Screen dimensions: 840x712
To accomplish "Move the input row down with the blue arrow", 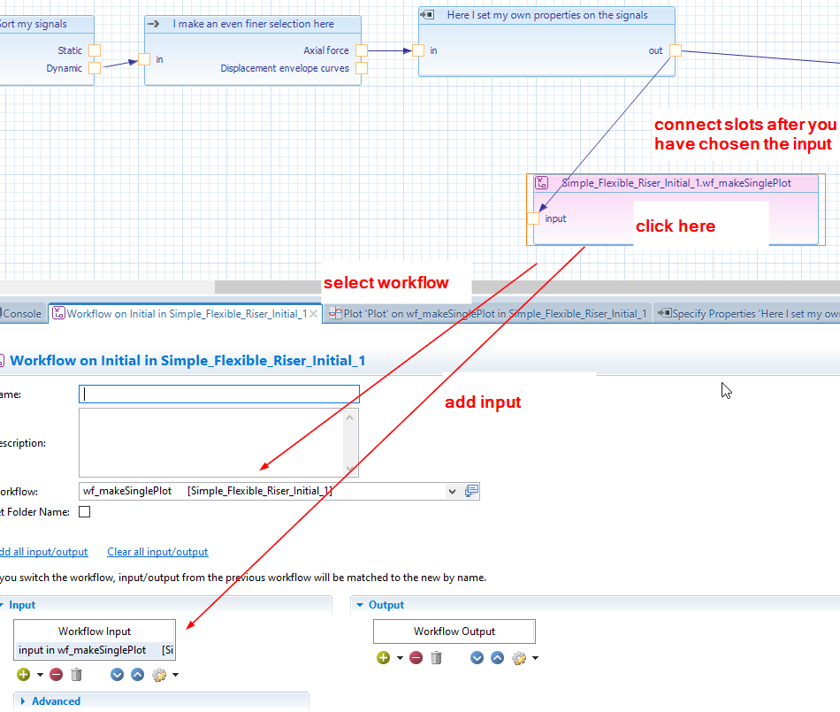I will coord(118,675).
